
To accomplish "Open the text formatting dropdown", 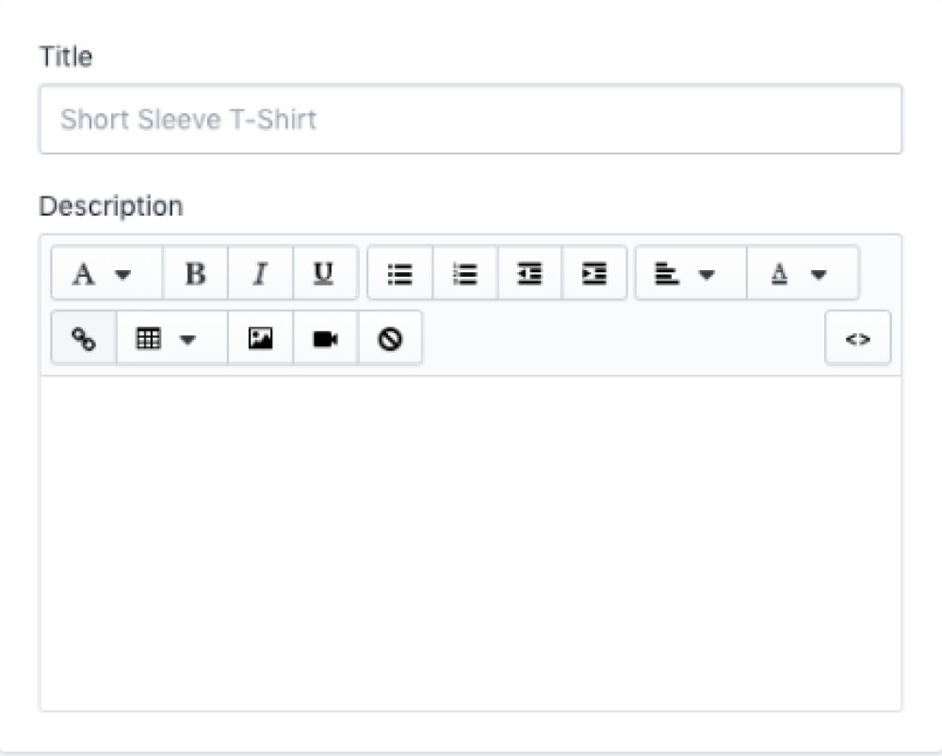I will pos(107,273).
